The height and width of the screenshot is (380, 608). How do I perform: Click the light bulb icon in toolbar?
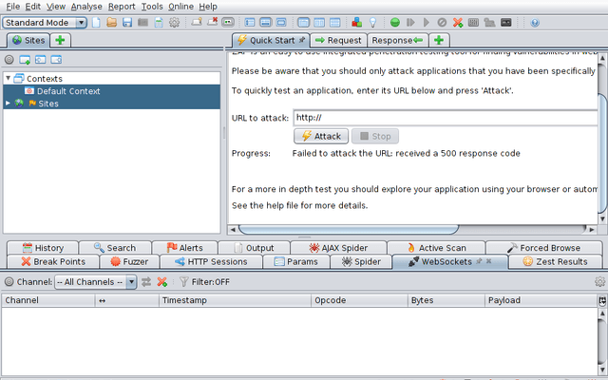pos(372,23)
